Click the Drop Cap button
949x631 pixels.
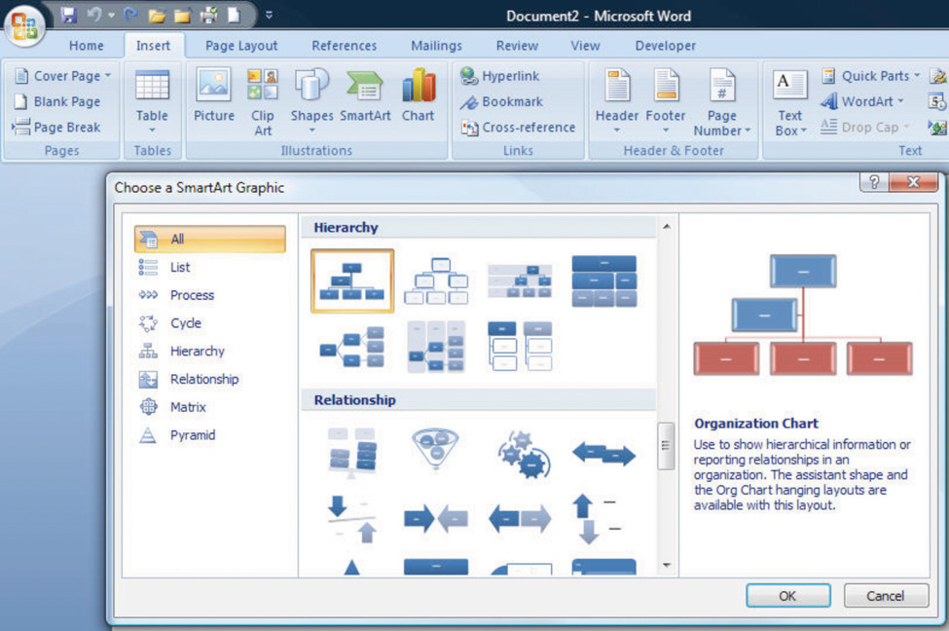click(x=865, y=128)
